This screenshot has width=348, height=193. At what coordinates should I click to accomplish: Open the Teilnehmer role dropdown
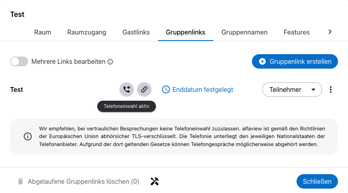pyautogui.click(x=292, y=89)
